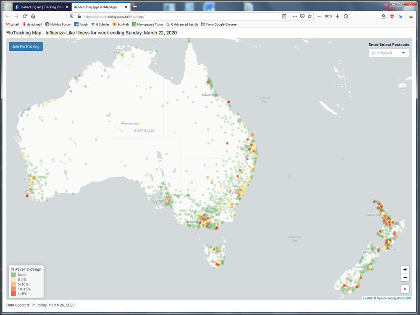Open page actions three-dot menu
Image resolution: width=420 pixels, height=315 pixels.
coord(294,16)
